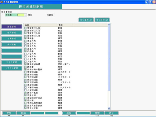Uncheck the 売上入力 照会 checkbox

pyautogui.click(x=25, y=49)
